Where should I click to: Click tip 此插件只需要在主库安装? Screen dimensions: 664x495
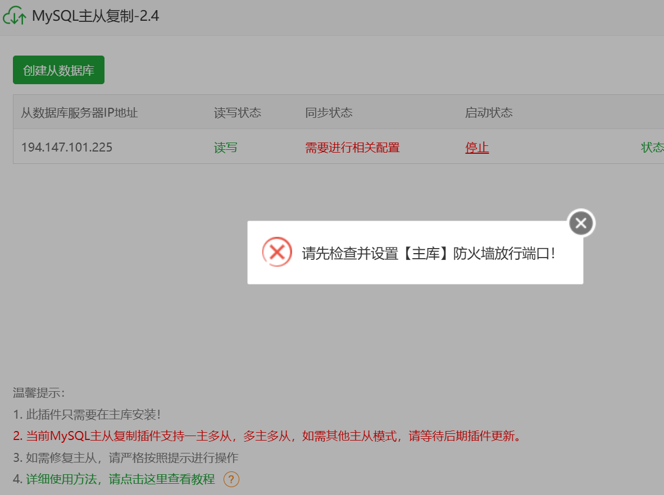point(87,414)
